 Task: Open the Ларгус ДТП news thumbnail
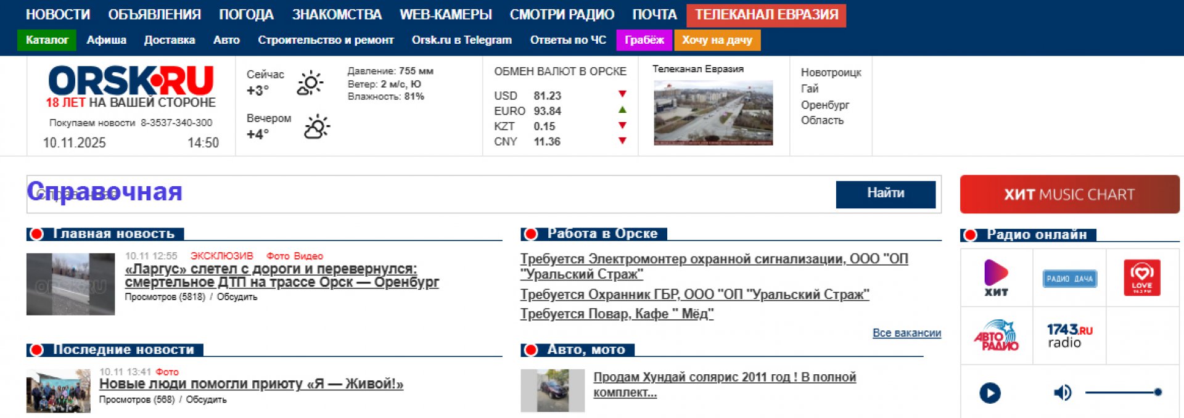[x=70, y=284]
